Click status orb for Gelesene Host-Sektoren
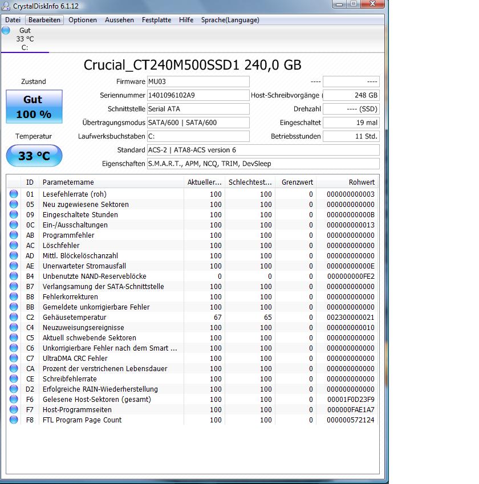This screenshot has width=479, height=484. coord(14,399)
